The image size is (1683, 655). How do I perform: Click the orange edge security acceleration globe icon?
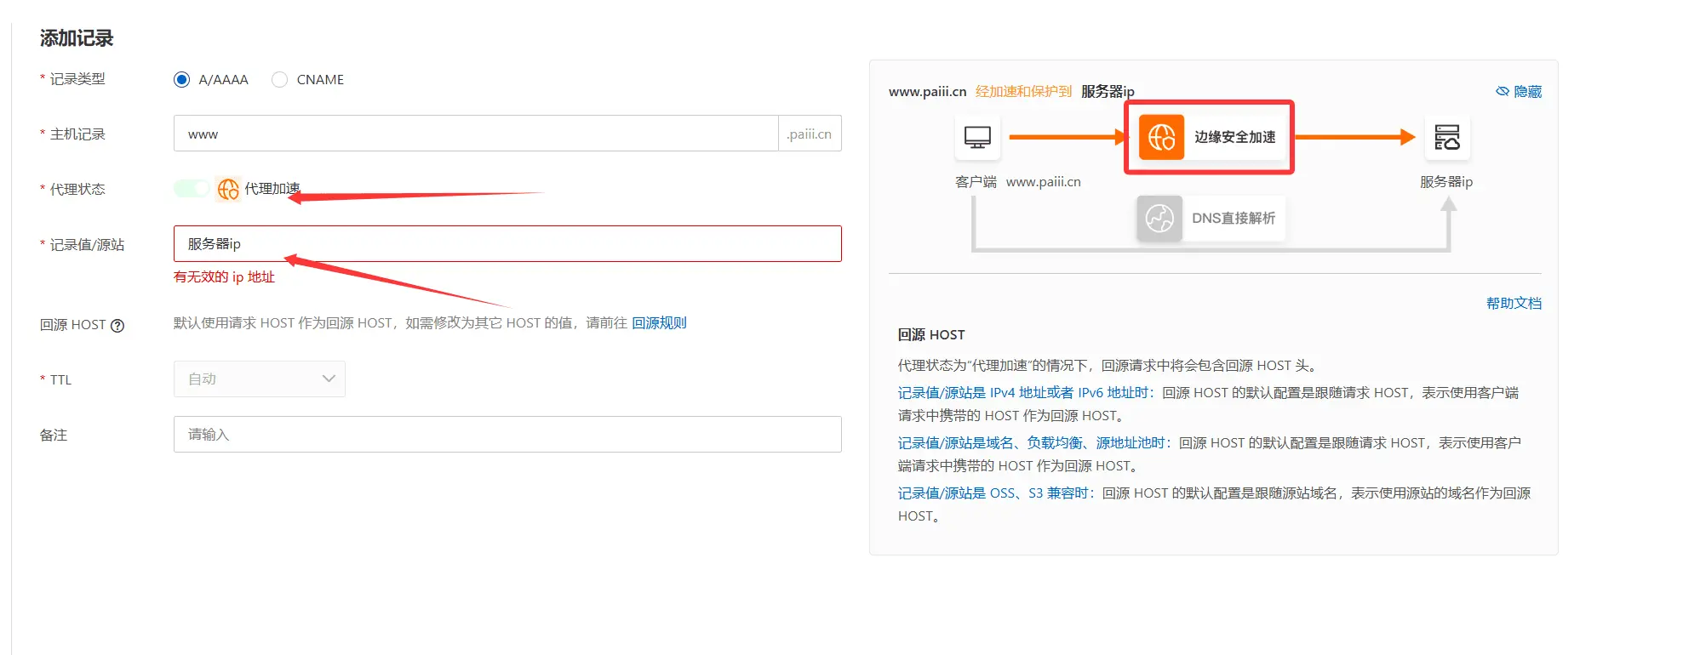(x=1161, y=137)
